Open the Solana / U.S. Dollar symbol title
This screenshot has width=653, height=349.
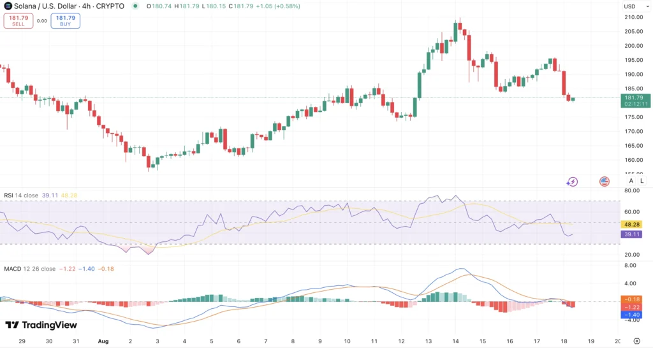(x=69, y=6)
